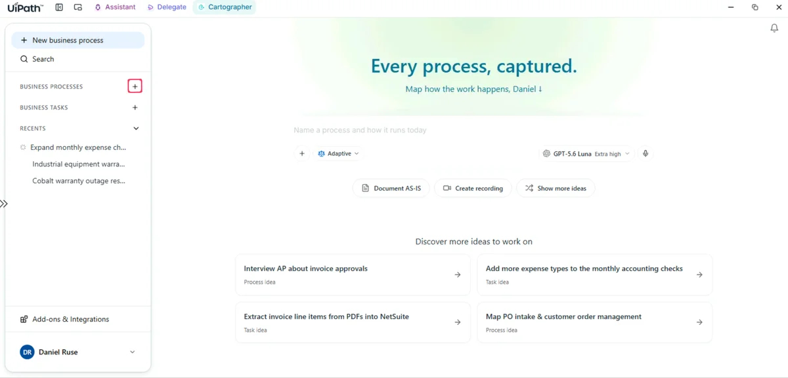Viewport: 788px width, 378px height.
Task: Open 'Add more expense types' task idea
Action: 594,274
